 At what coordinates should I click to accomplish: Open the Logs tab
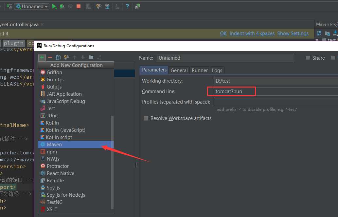pos(217,70)
